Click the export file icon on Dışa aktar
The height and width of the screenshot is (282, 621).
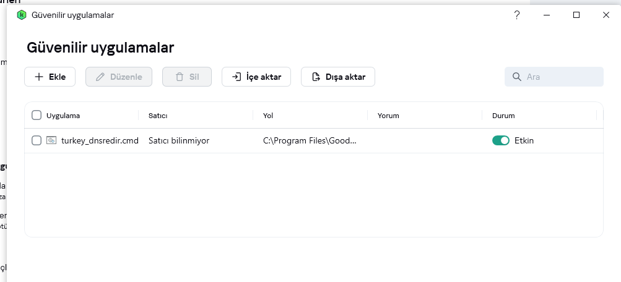pyautogui.click(x=315, y=77)
